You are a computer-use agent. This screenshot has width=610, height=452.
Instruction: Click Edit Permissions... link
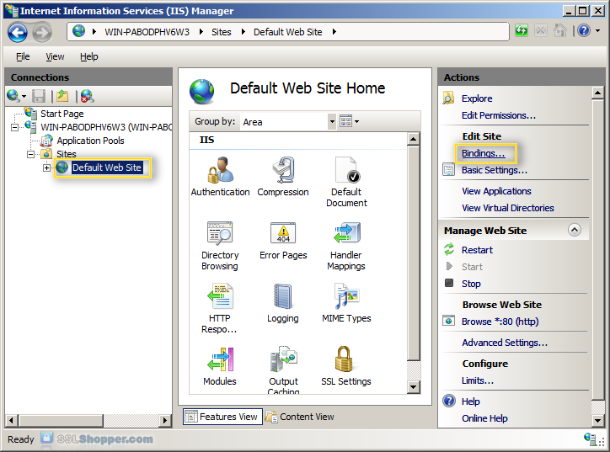point(499,115)
